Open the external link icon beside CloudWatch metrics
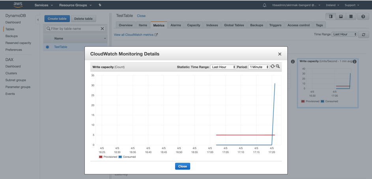Viewport: 372px width, 179px height. (156, 35)
